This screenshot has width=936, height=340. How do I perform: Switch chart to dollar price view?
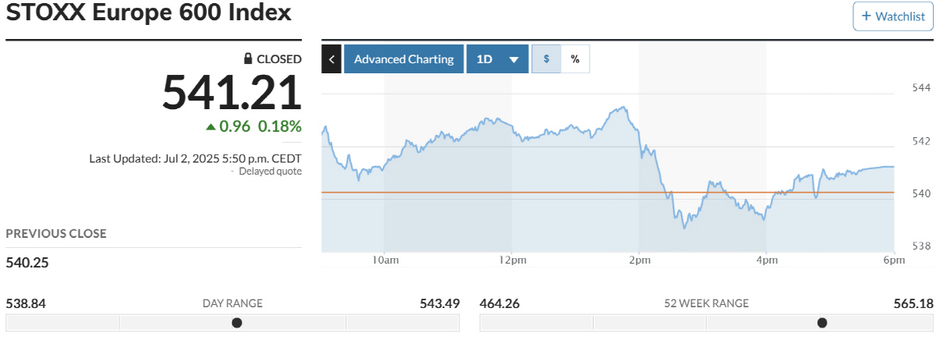(x=546, y=59)
